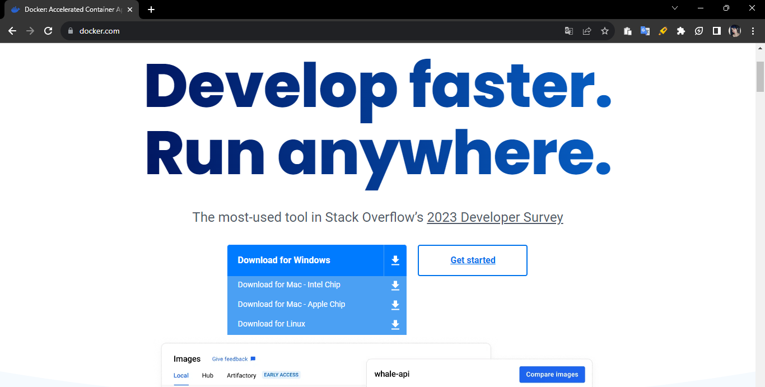Click the translate page icon in address bar
Image resolution: width=765 pixels, height=387 pixels.
569,31
